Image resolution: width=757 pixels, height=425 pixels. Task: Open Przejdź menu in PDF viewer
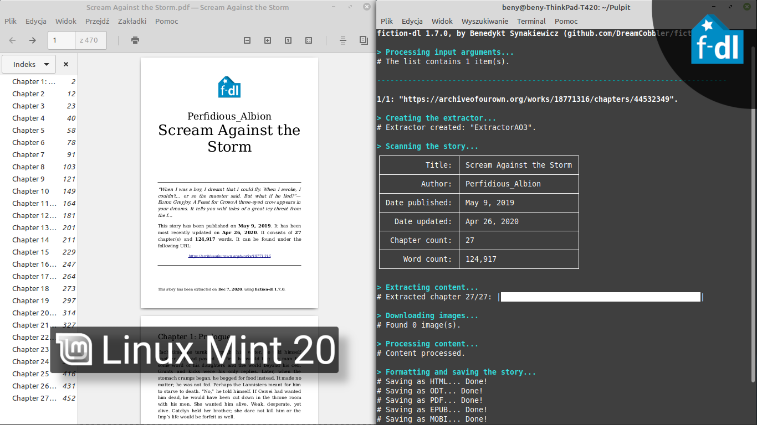98,21
